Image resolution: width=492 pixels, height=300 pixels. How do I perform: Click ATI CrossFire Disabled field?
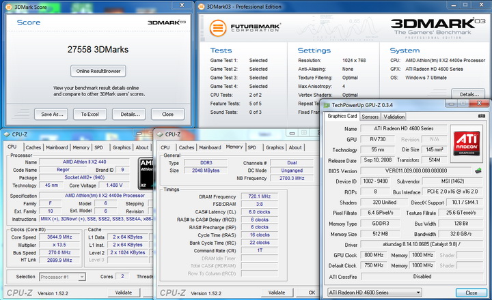click(x=422, y=277)
